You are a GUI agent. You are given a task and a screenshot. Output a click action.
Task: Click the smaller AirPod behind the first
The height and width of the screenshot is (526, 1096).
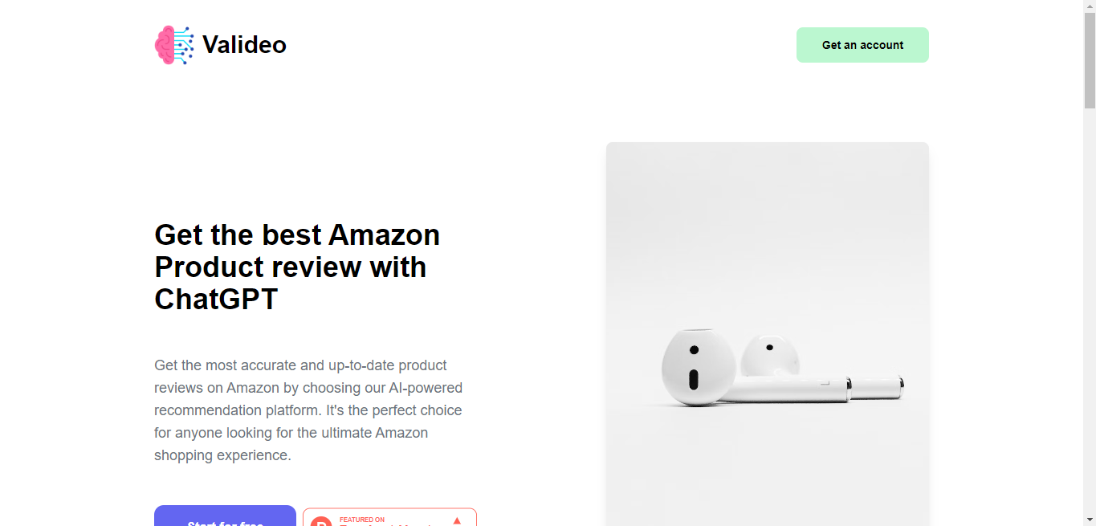pos(769,356)
